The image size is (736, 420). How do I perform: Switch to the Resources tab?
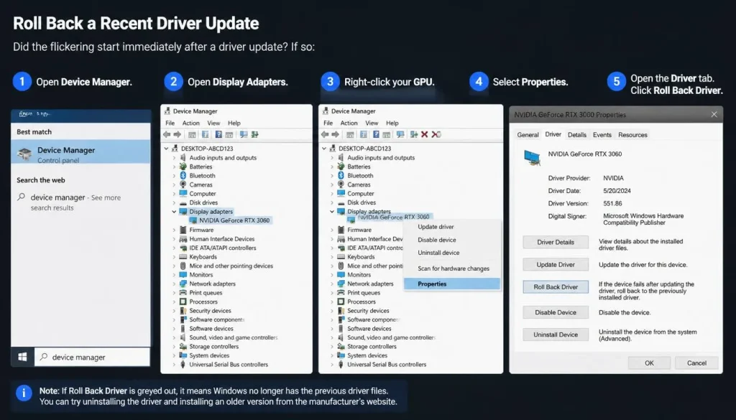tap(632, 135)
